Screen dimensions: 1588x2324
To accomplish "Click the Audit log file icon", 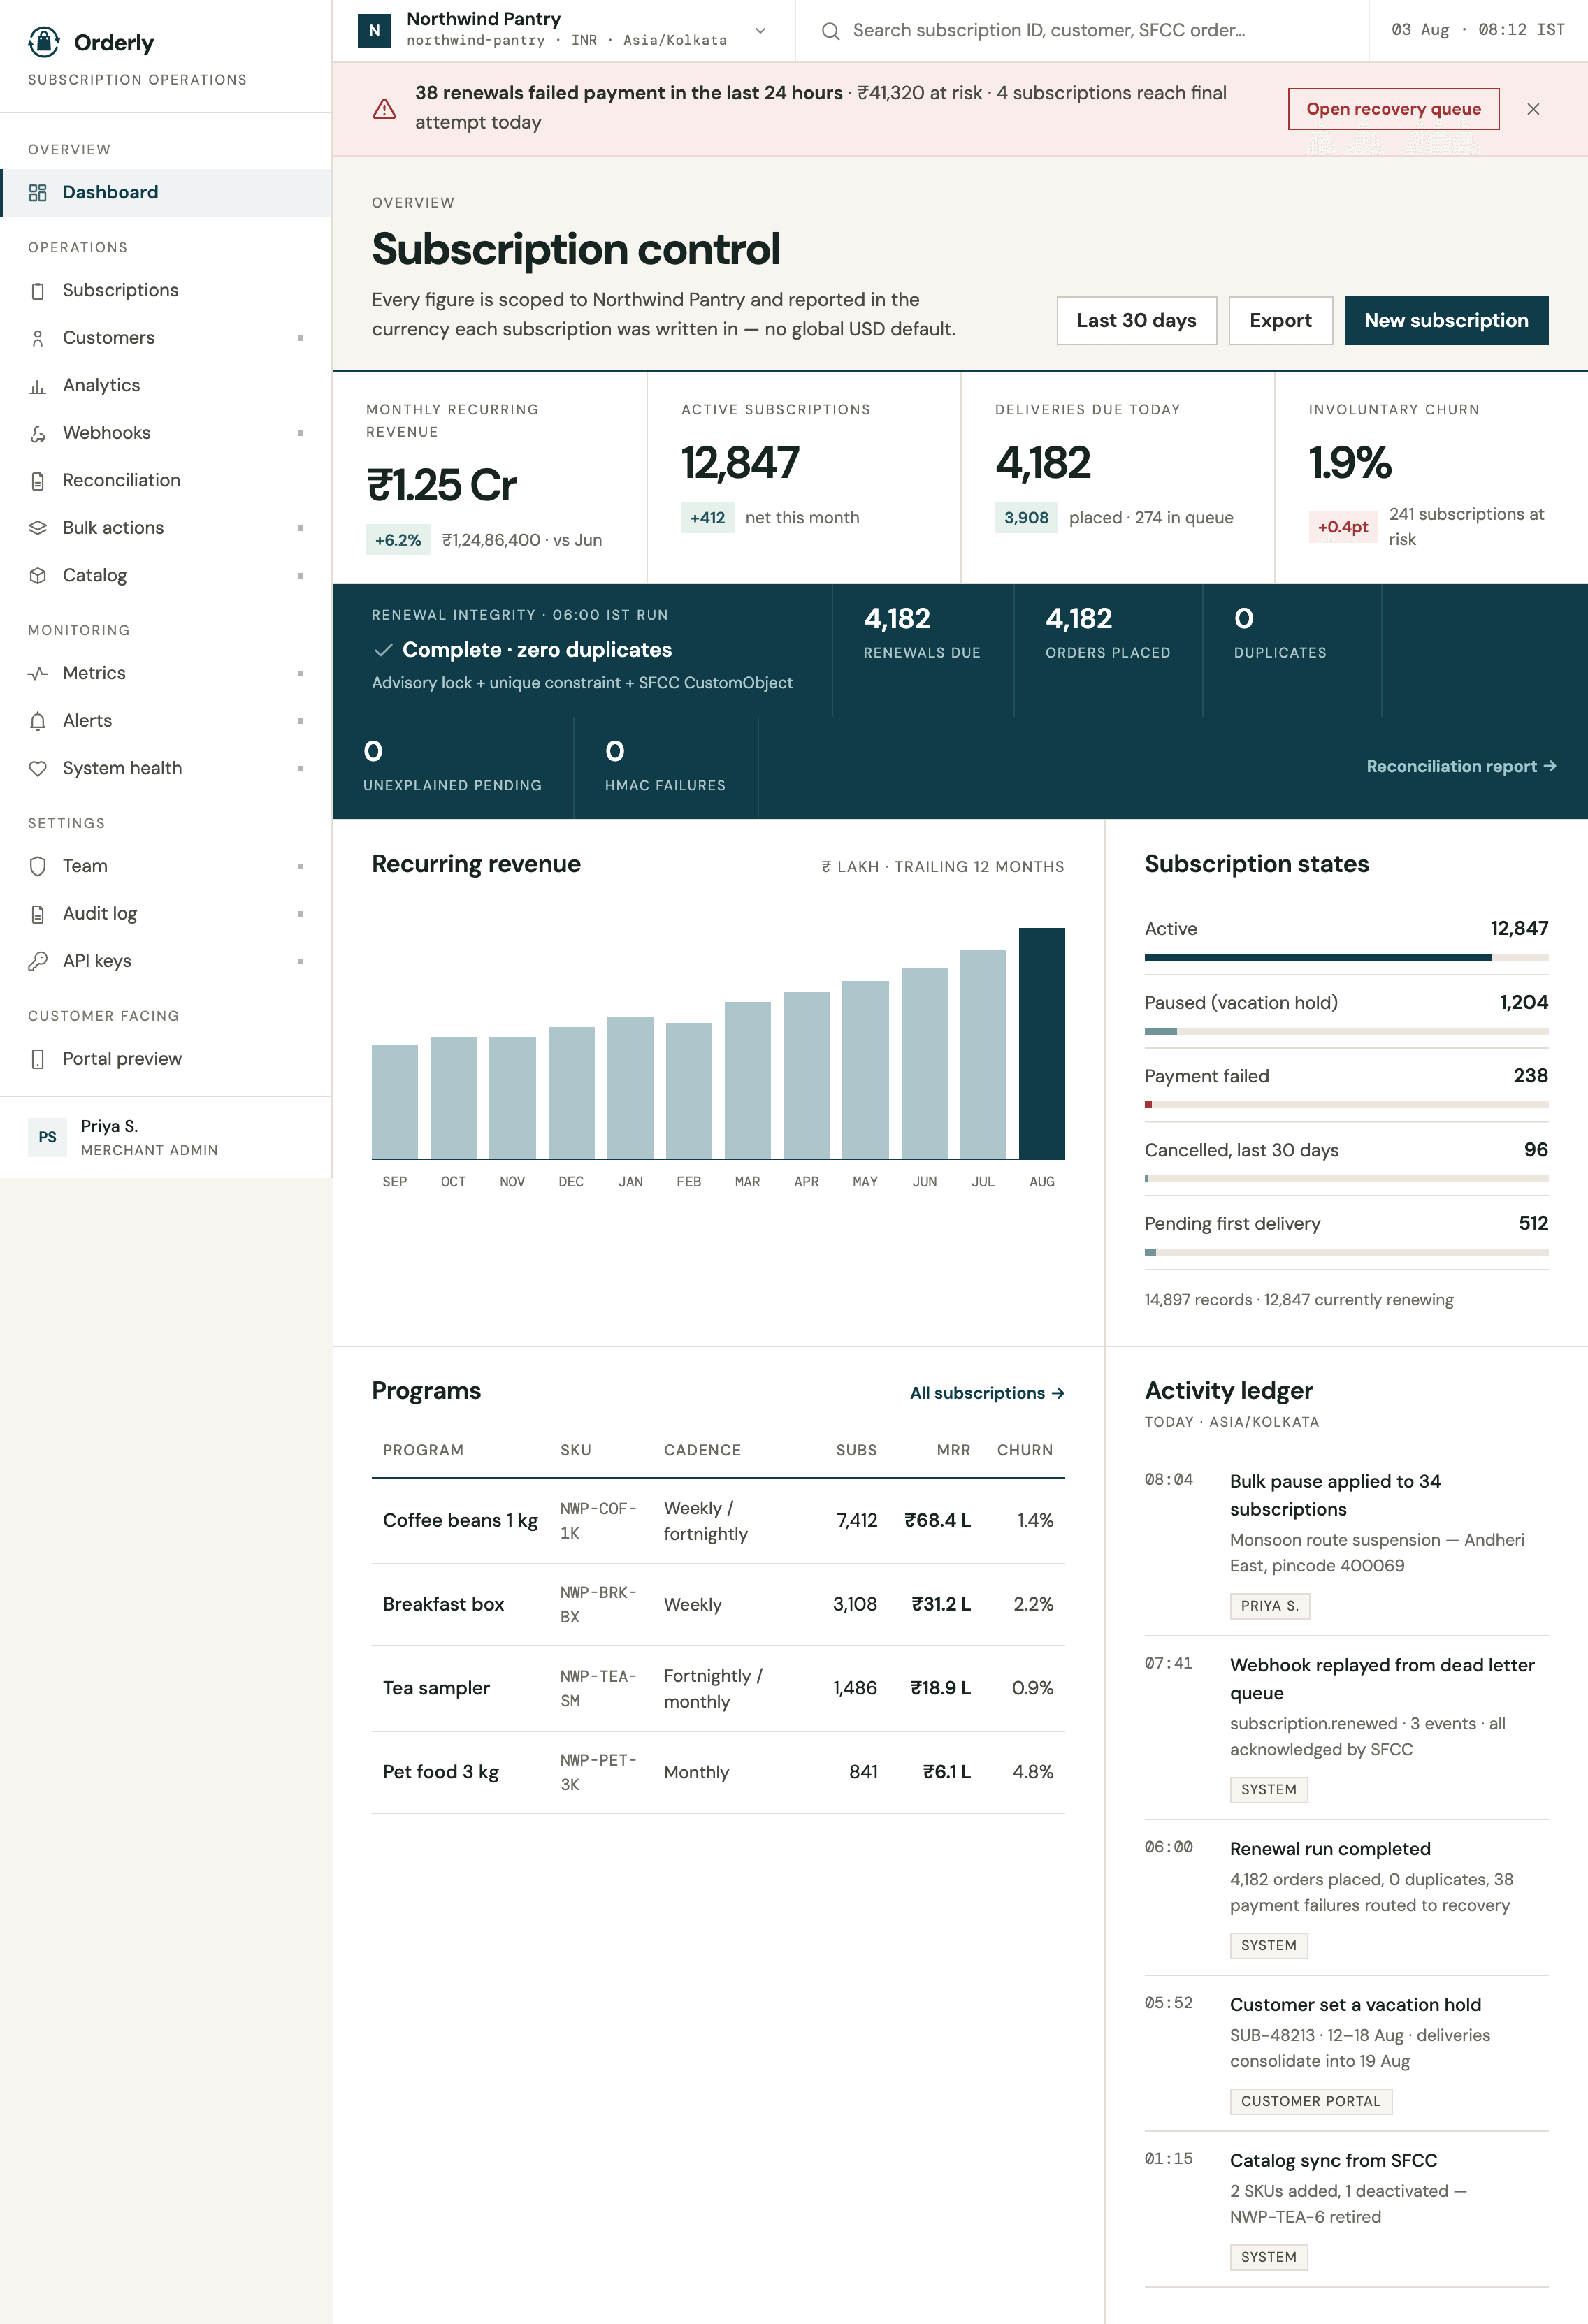I will pyautogui.click(x=38, y=914).
